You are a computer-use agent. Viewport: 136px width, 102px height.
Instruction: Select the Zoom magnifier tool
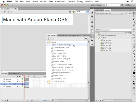(x=134, y=67)
